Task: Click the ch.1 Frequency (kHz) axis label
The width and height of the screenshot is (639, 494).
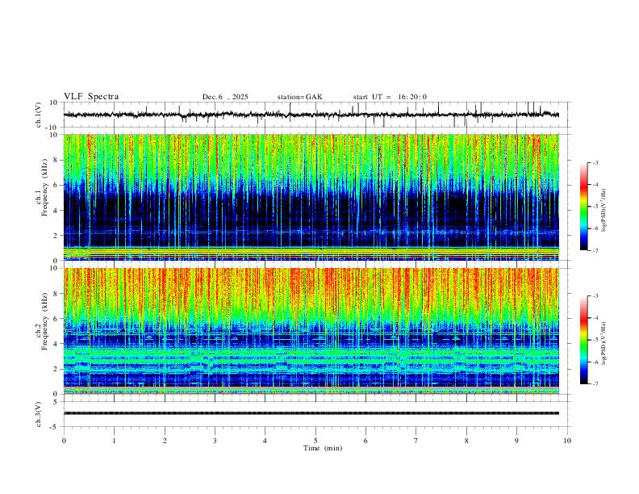Action: (x=42, y=186)
